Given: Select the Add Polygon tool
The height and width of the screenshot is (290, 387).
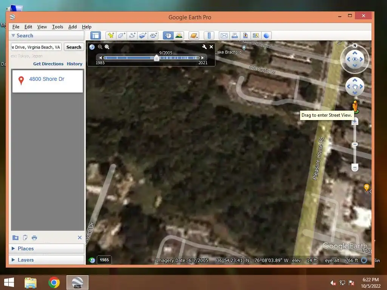Looking at the screenshot, I should tap(121, 35).
